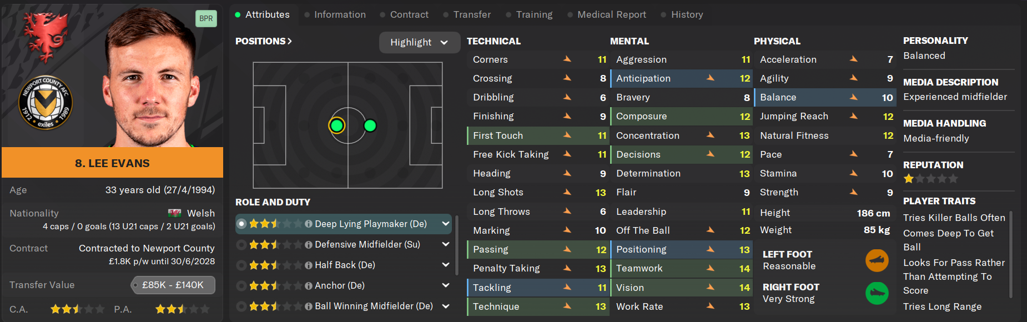Open the POSITIONS header link

coord(263,41)
